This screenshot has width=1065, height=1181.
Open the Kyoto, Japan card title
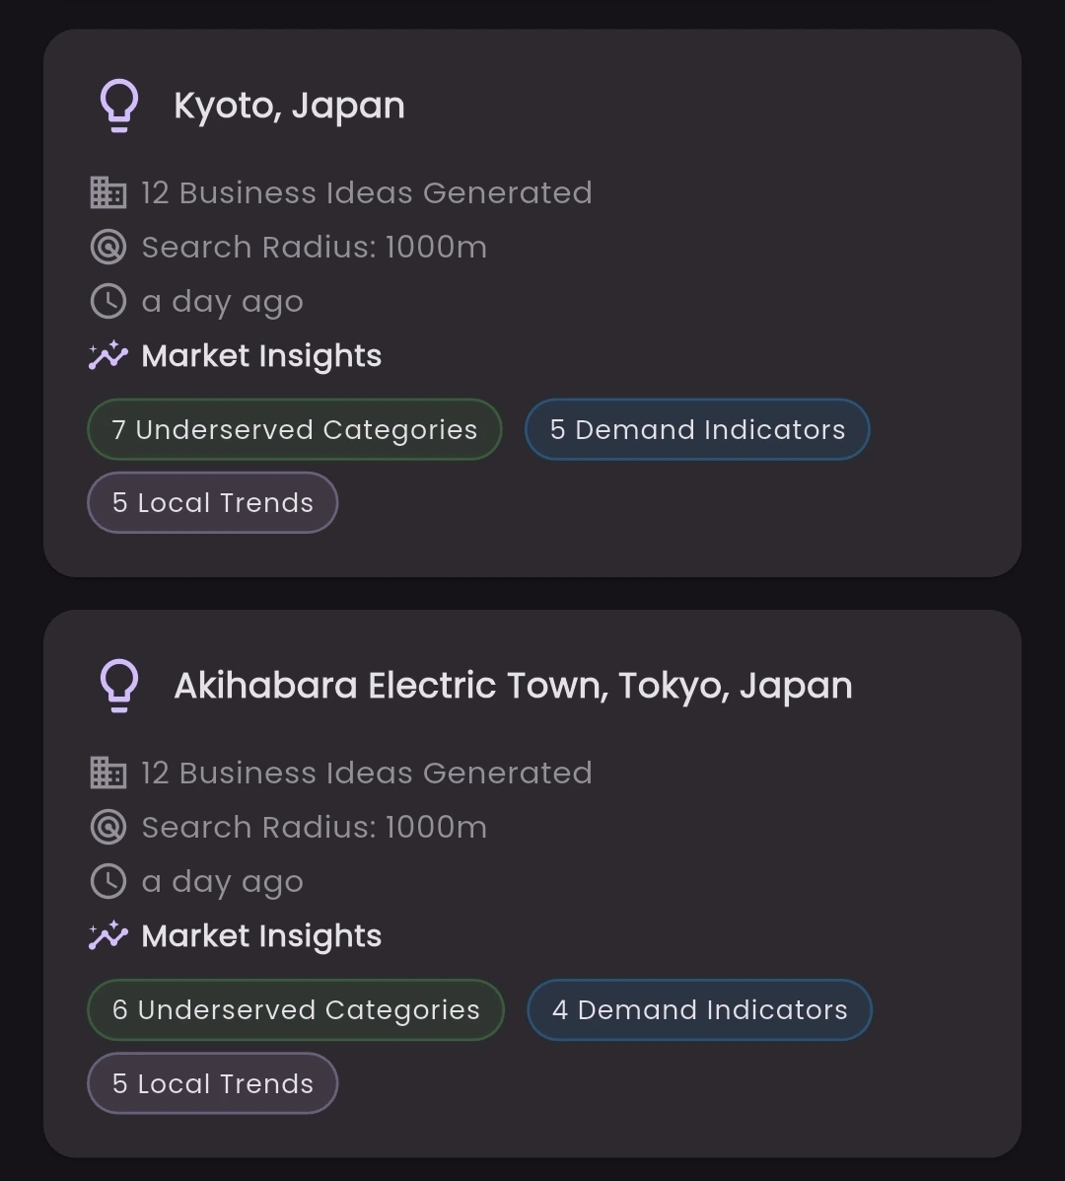[289, 107]
